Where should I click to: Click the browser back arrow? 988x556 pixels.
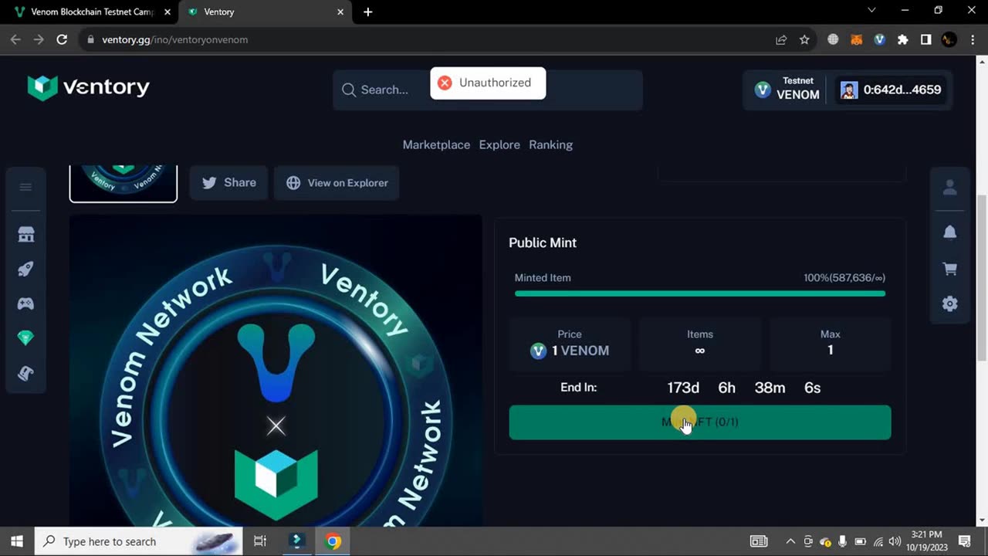point(15,39)
